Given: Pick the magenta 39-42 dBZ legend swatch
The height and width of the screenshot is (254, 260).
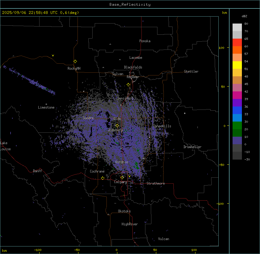Looking at the screenshot, I should (x=237, y=95).
